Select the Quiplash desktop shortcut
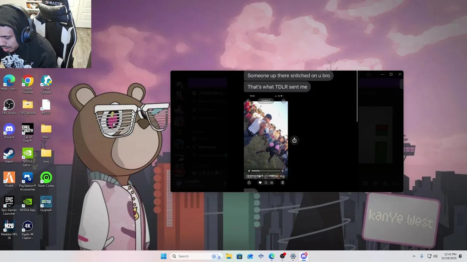The width and height of the screenshot is (467, 262). pos(46,204)
